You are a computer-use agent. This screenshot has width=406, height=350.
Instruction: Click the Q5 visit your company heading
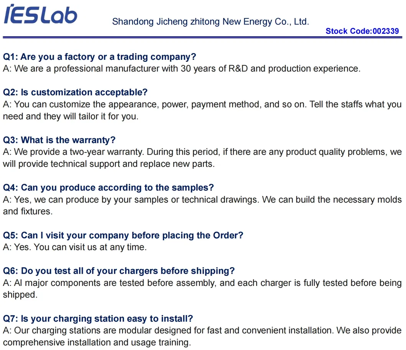(123, 235)
